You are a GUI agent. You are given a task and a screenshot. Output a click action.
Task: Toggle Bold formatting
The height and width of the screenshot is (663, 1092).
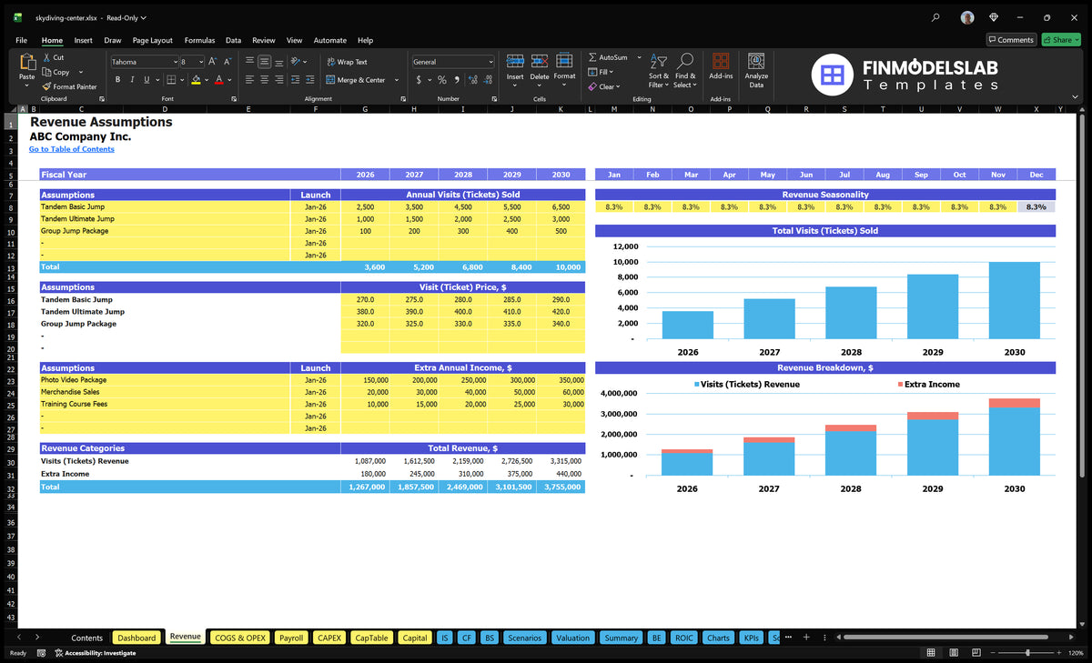(x=116, y=80)
